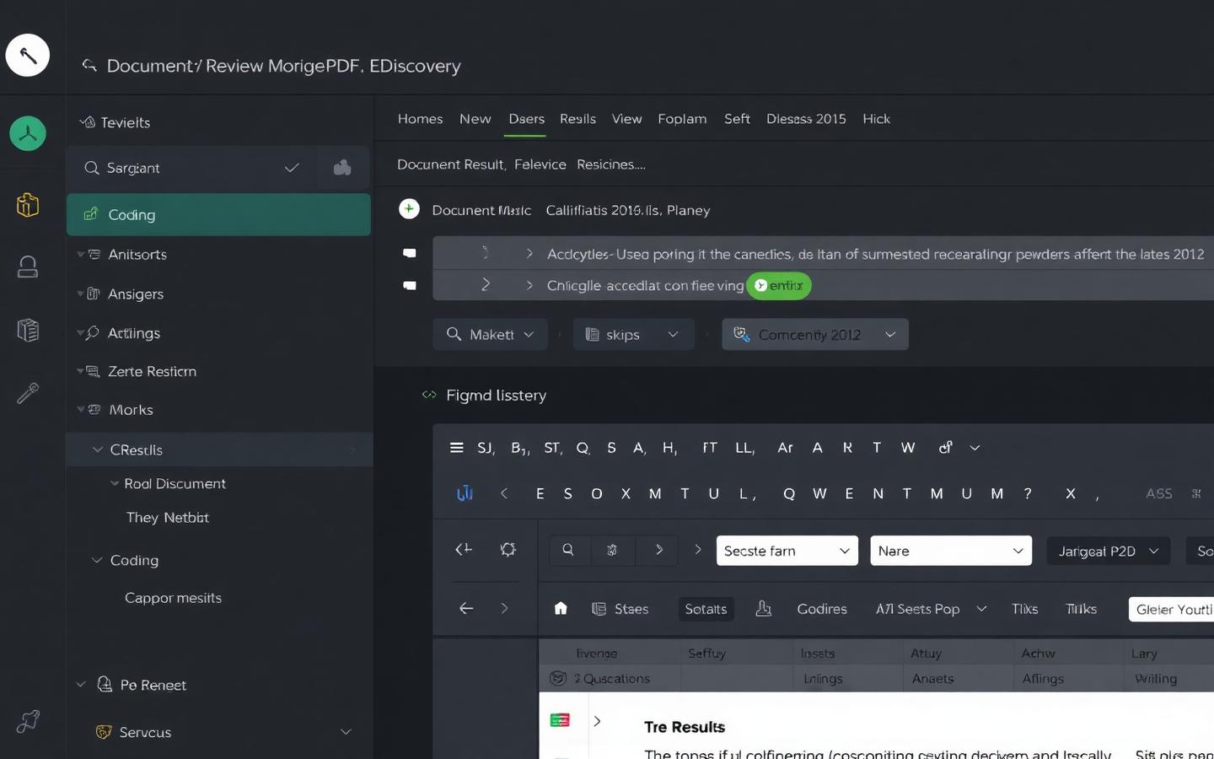
Task: Click the link icon after W letter
Action: [946, 448]
